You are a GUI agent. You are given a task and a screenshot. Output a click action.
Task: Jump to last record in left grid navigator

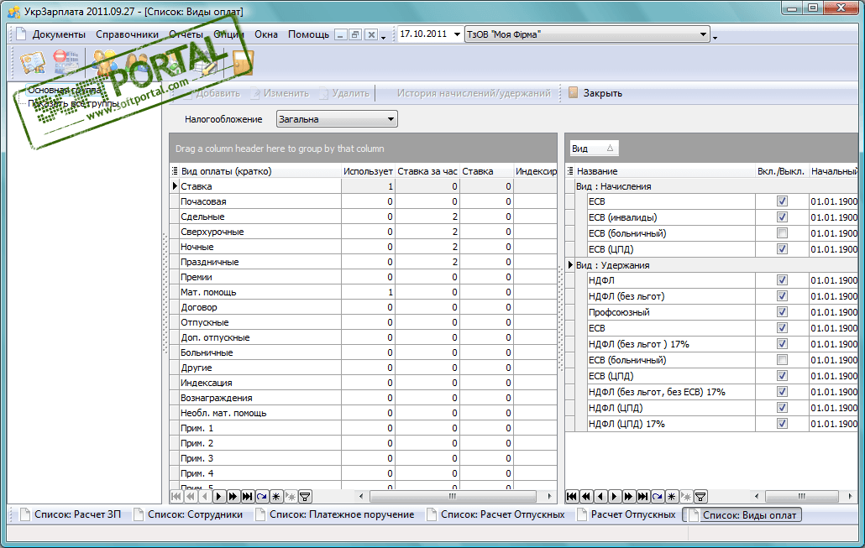coord(247,496)
